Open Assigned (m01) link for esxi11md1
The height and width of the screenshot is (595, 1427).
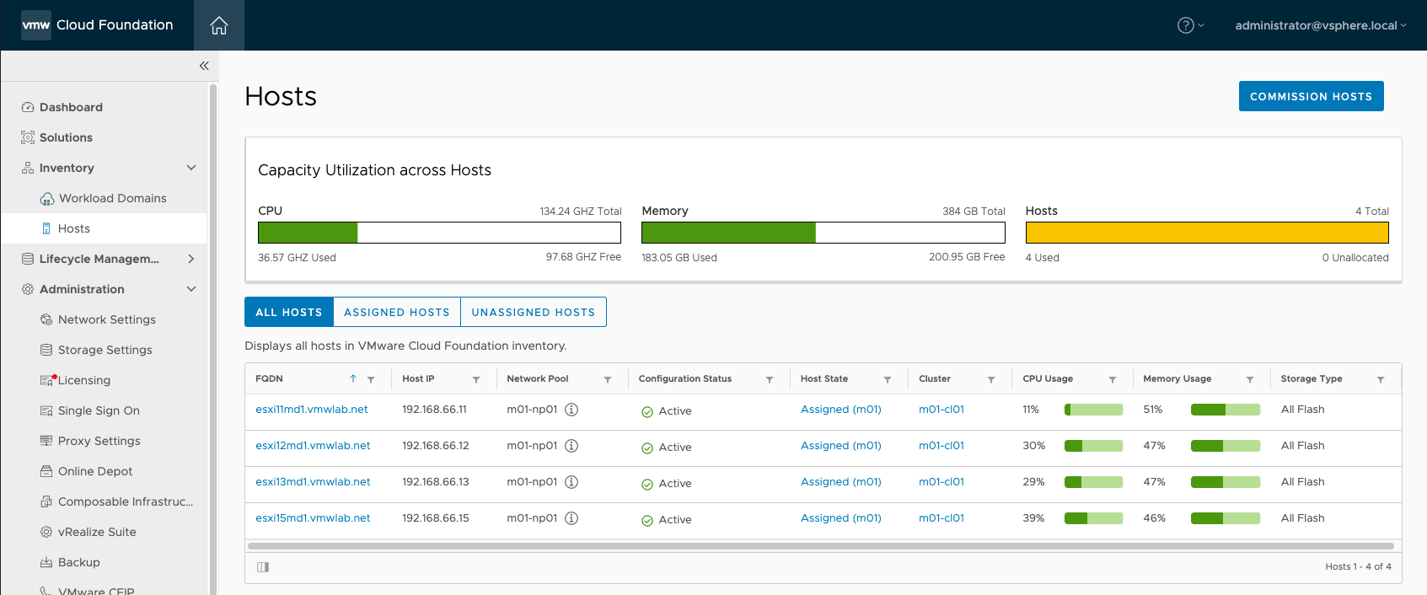coord(841,410)
